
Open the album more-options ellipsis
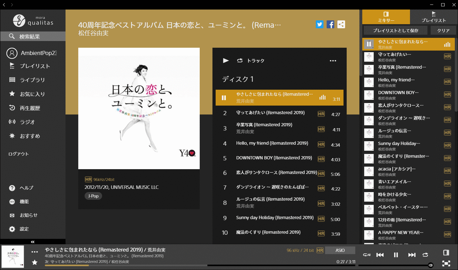click(x=333, y=61)
